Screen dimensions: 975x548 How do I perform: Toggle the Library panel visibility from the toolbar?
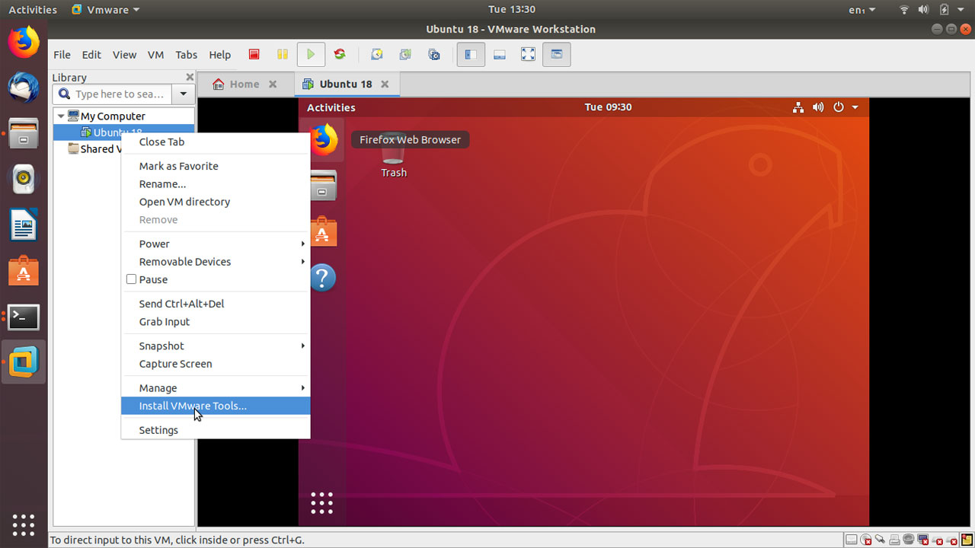coord(470,54)
